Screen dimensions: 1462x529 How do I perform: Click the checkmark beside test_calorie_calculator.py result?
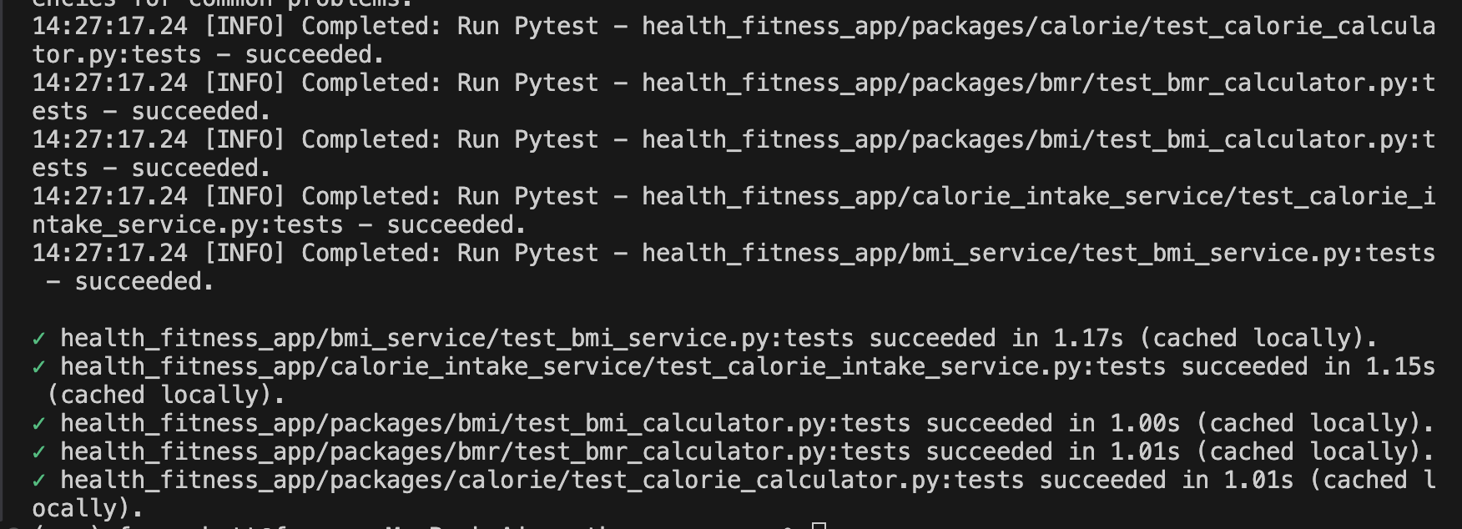pos(38,481)
